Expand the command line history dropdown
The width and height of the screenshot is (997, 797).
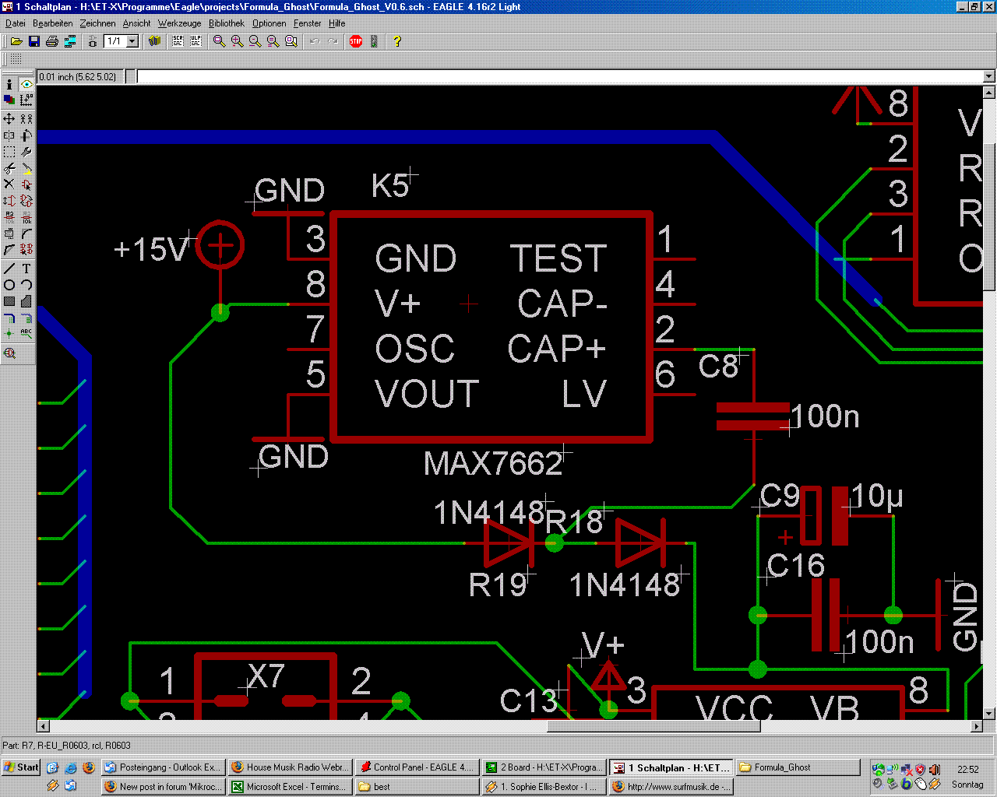coord(989,76)
